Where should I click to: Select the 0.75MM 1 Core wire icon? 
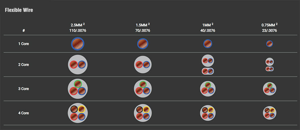click(x=270, y=44)
